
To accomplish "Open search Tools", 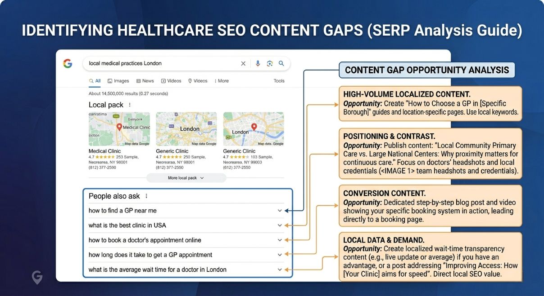I will click(x=279, y=81).
